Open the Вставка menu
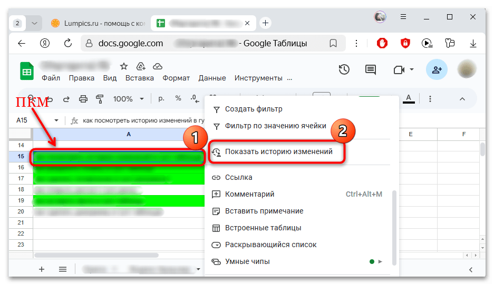This screenshot has width=494, height=285. 139,78
